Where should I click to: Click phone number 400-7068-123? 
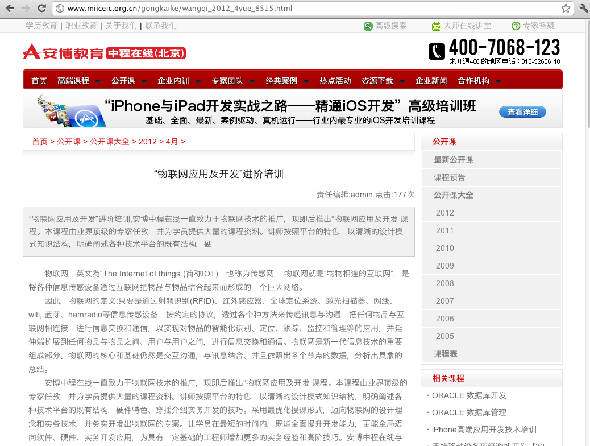(x=505, y=47)
